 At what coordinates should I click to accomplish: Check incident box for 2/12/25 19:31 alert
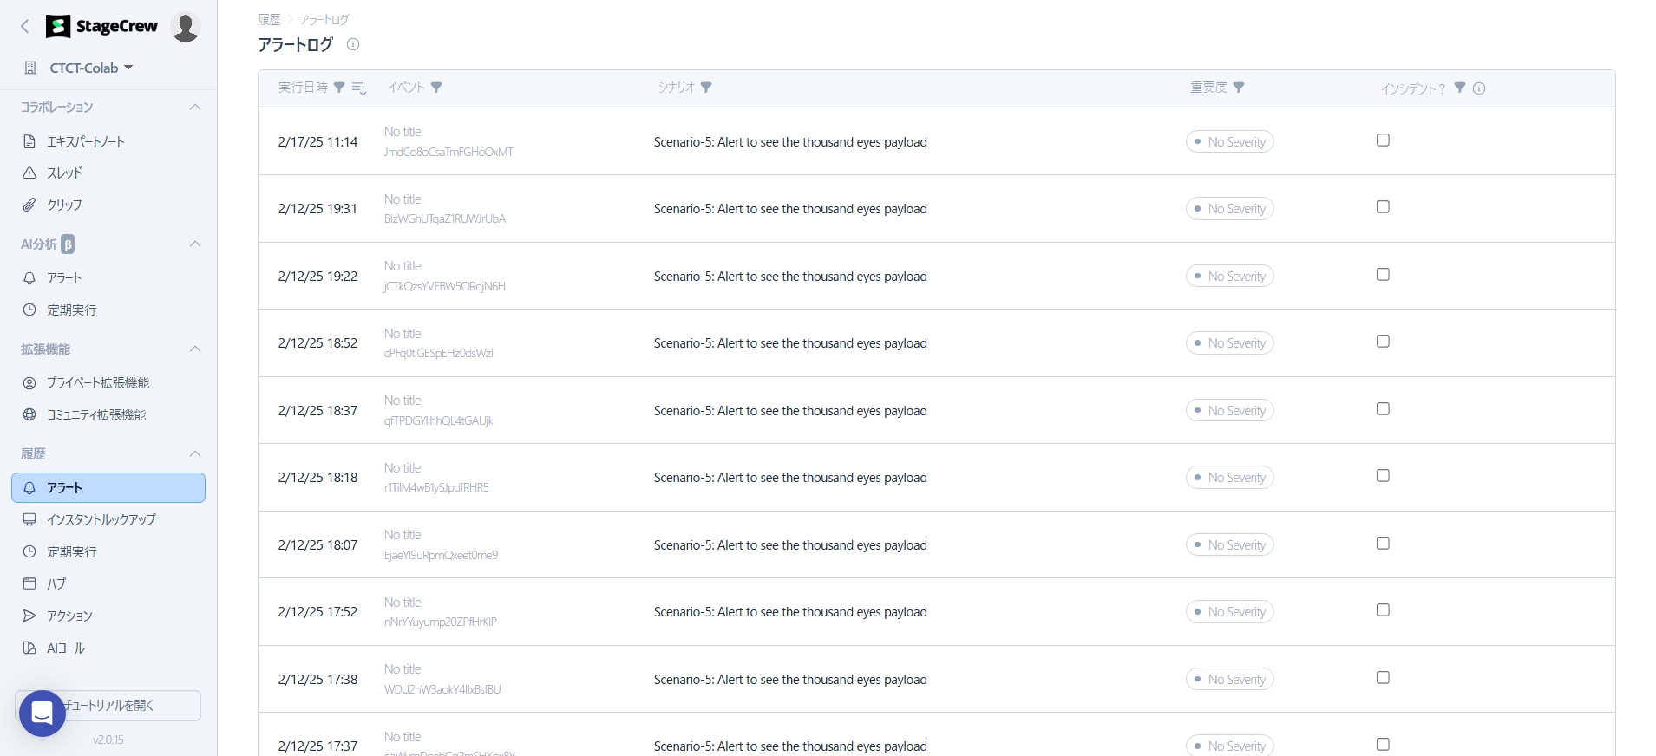coord(1383,207)
